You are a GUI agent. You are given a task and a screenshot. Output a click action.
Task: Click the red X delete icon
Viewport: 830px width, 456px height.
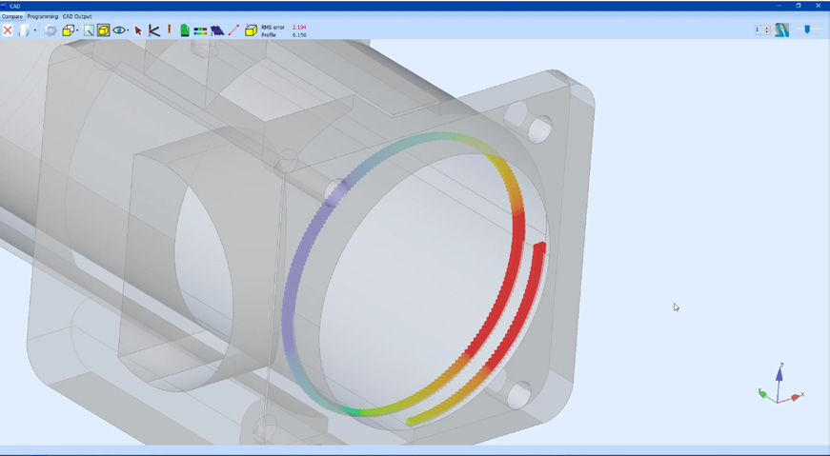(8, 30)
